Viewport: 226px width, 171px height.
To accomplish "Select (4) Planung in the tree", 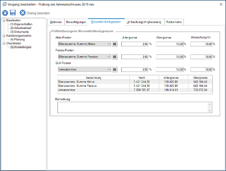I will click(18, 39).
